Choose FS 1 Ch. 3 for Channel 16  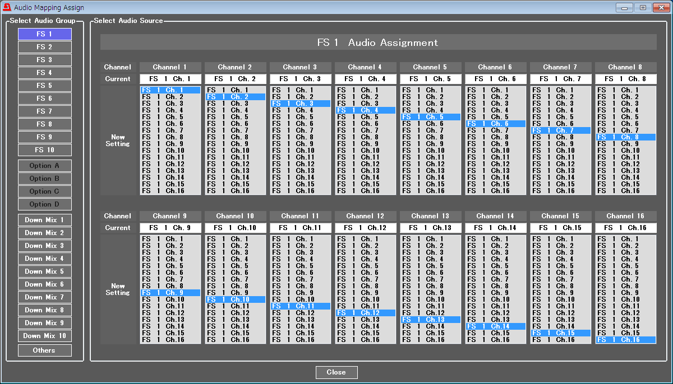pyautogui.click(x=625, y=252)
